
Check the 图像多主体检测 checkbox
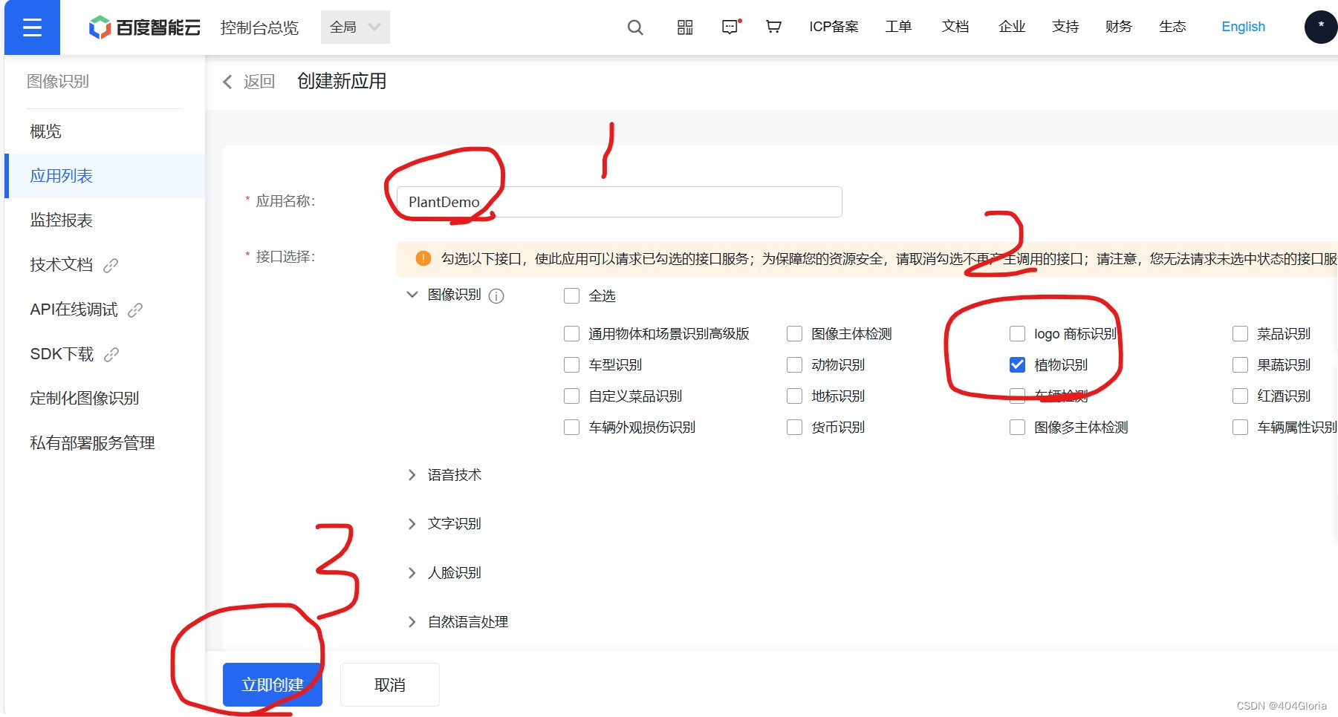1017,428
